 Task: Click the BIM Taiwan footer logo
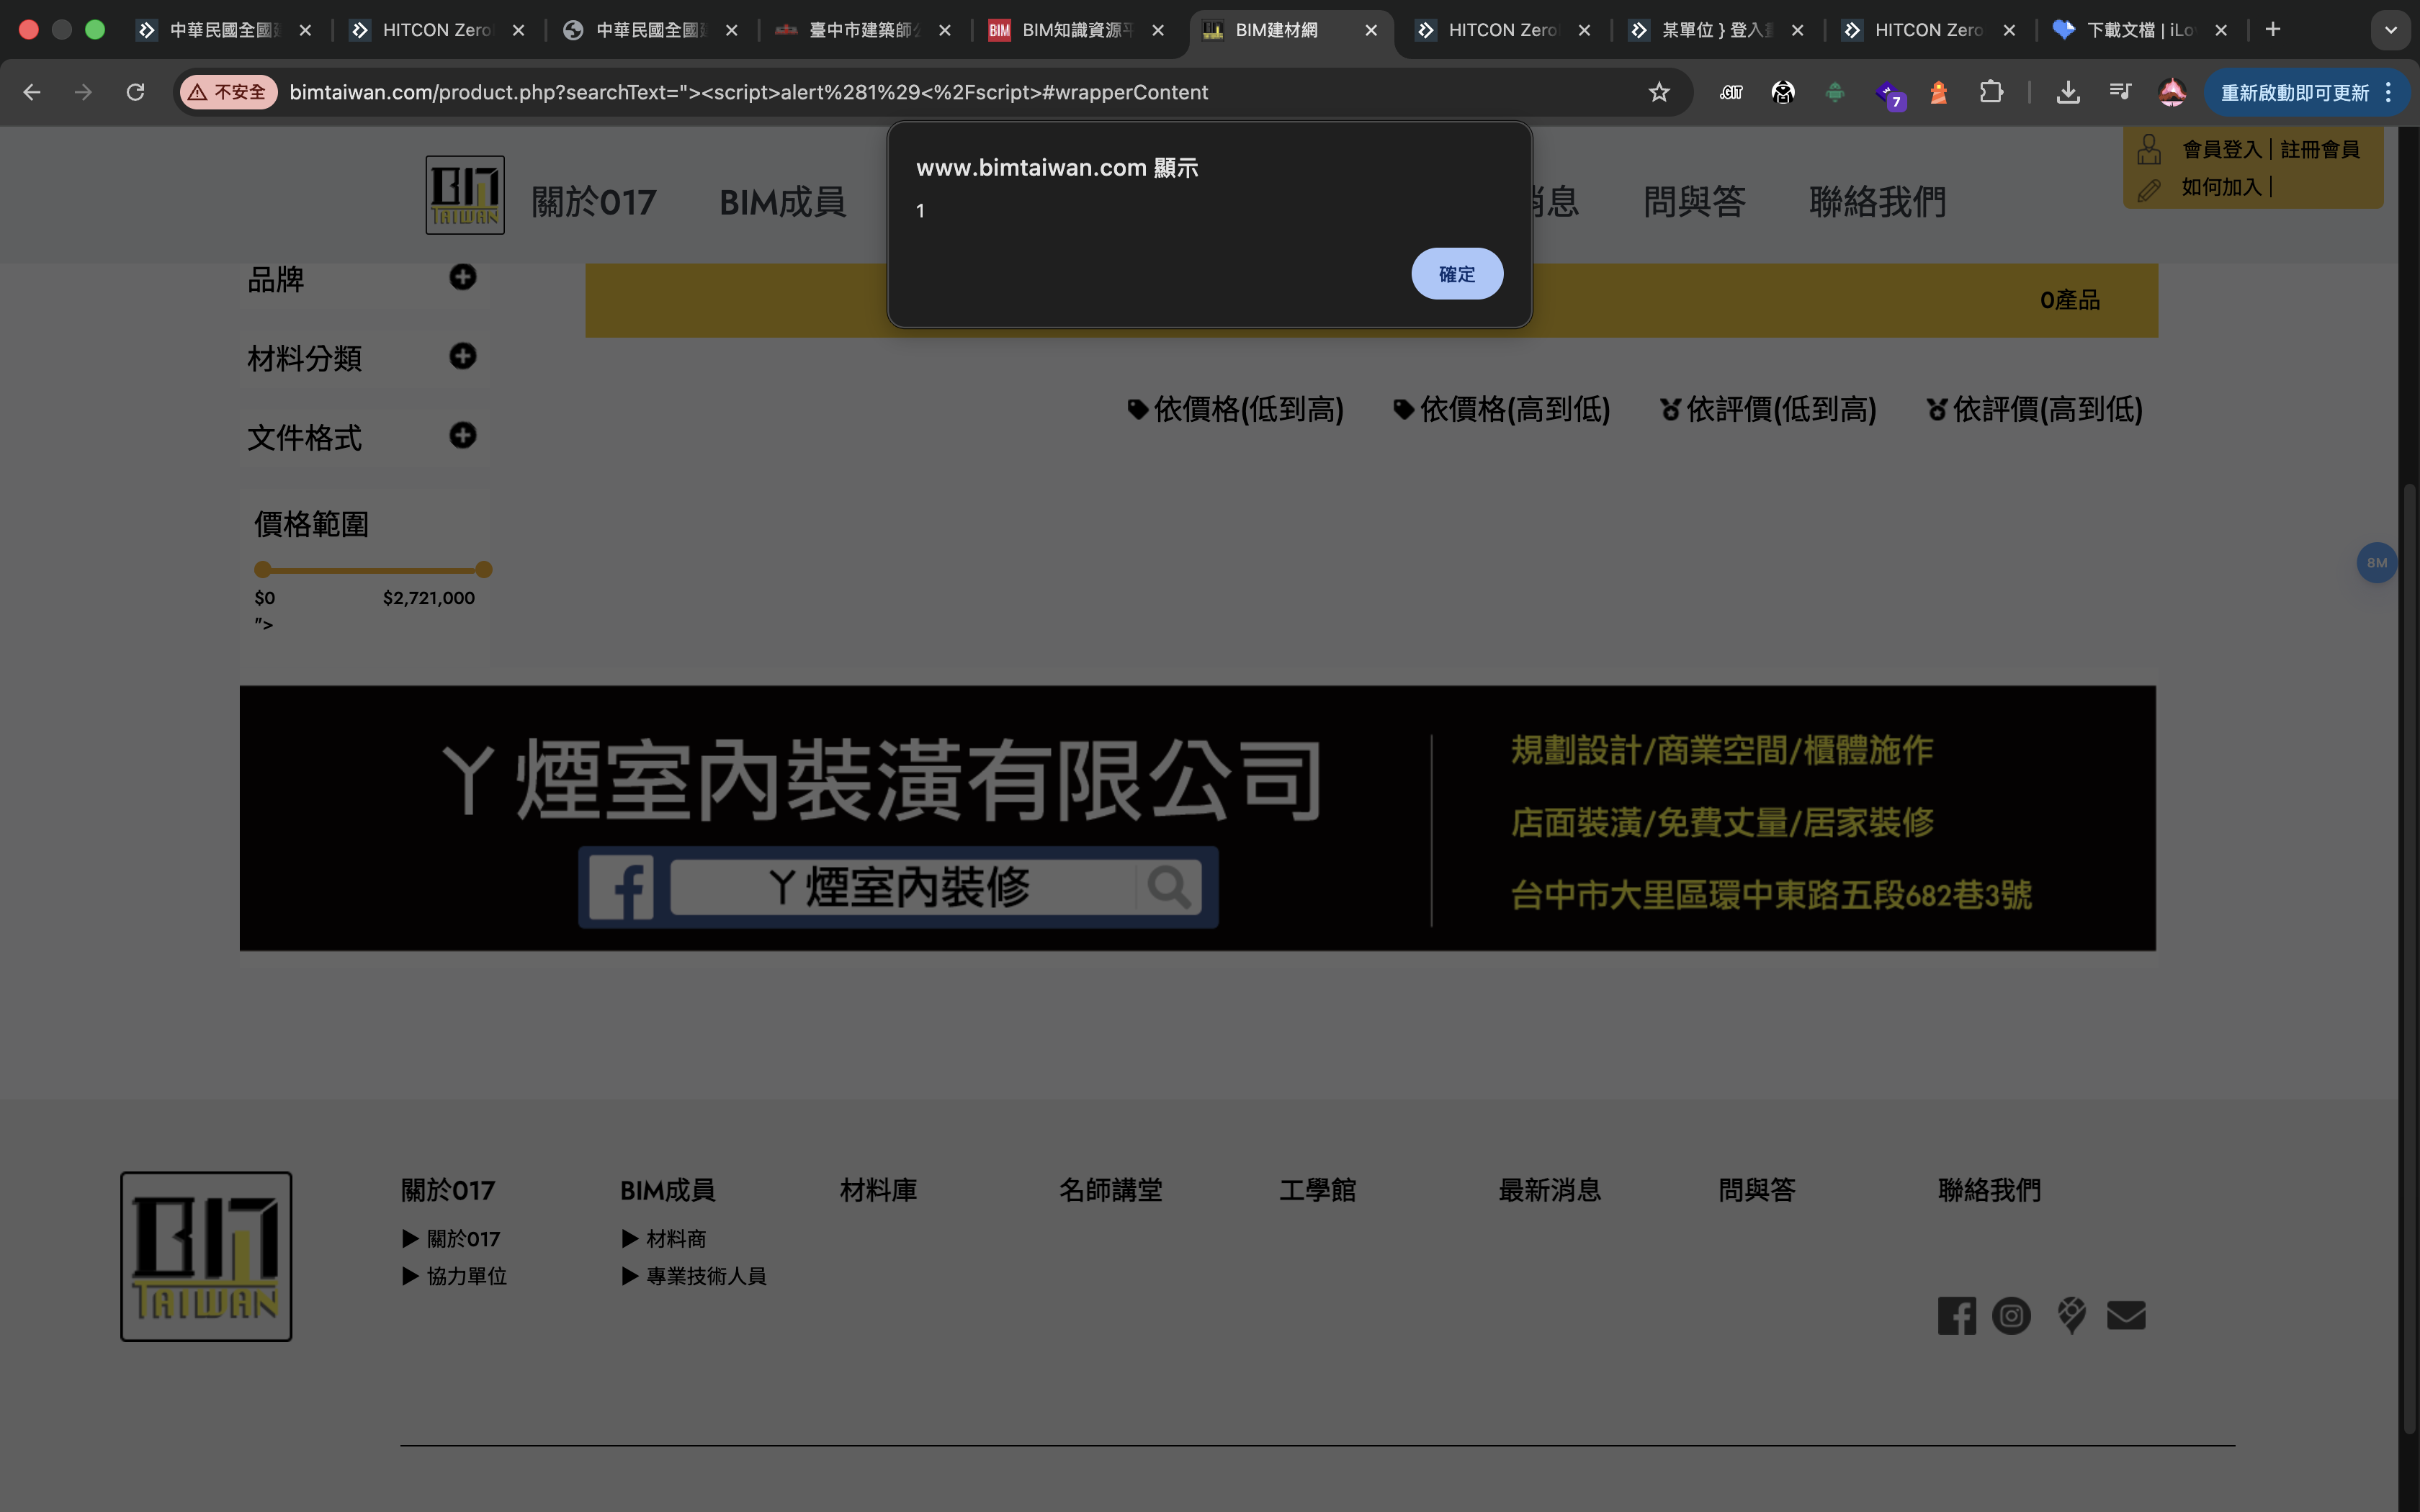tap(206, 1257)
